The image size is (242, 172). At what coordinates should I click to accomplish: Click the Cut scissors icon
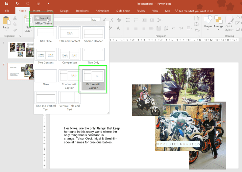(x=15, y=18)
